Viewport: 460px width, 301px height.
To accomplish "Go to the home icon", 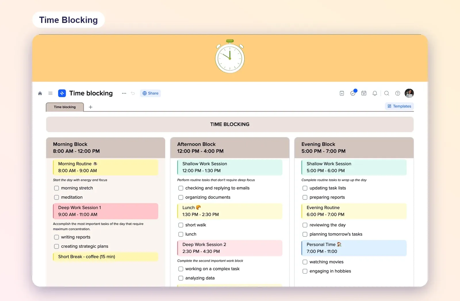I will [40, 93].
